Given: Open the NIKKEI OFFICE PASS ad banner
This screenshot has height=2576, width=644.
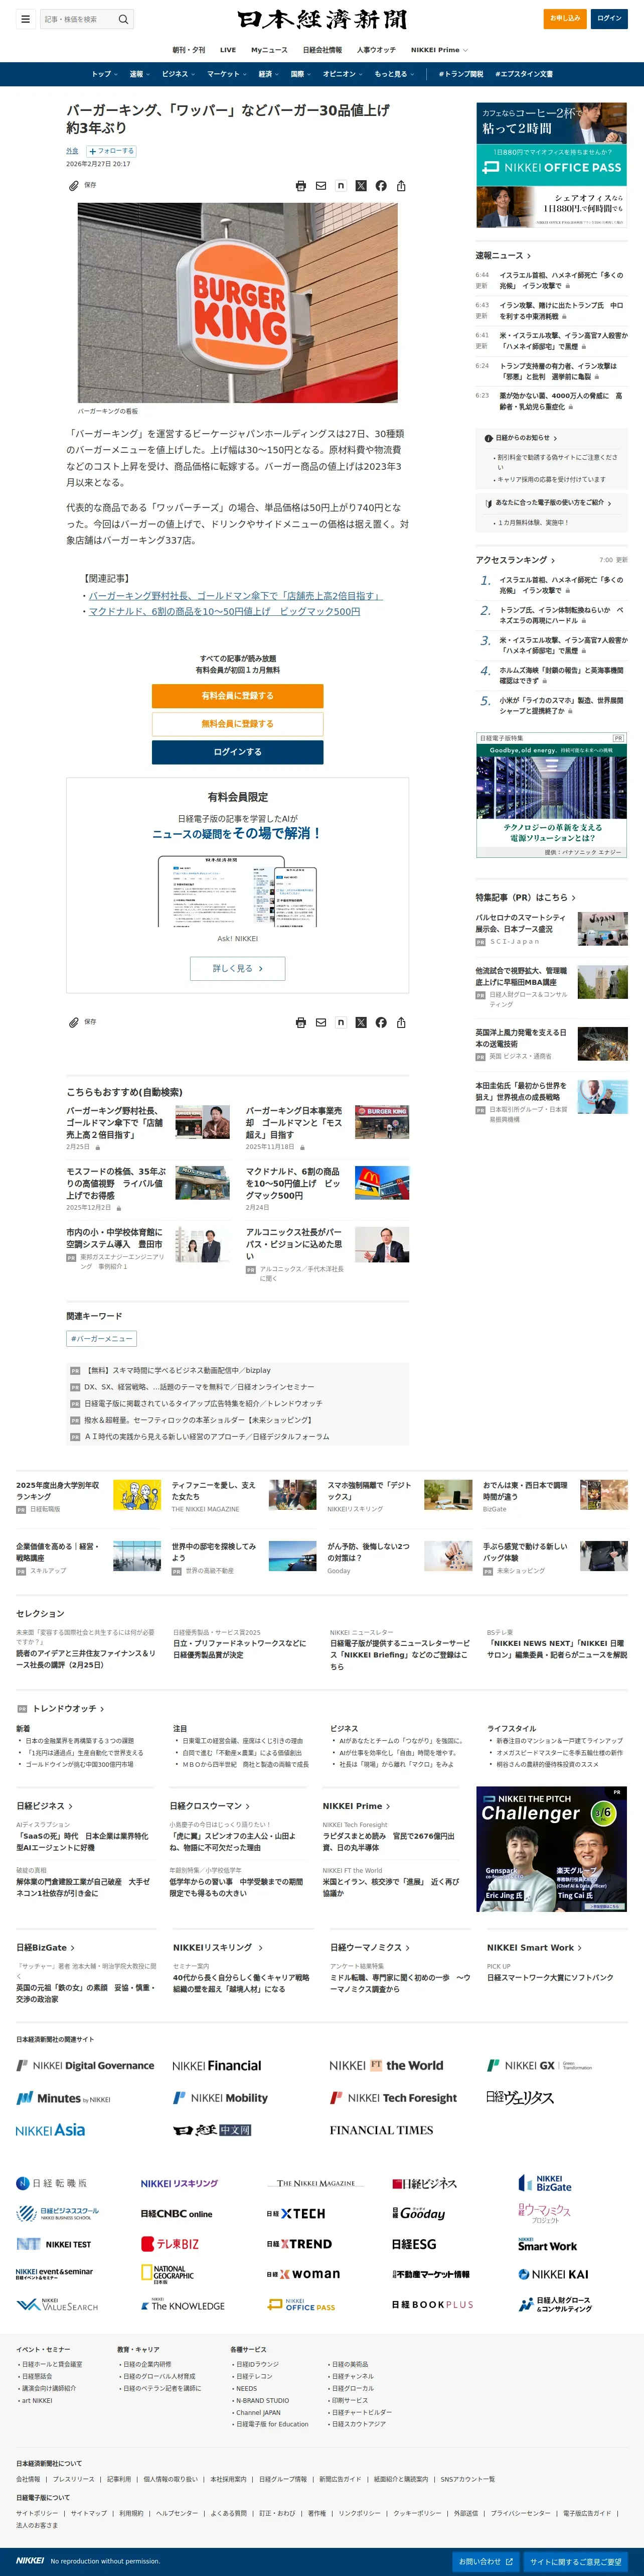Looking at the screenshot, I should click(551, 165).
